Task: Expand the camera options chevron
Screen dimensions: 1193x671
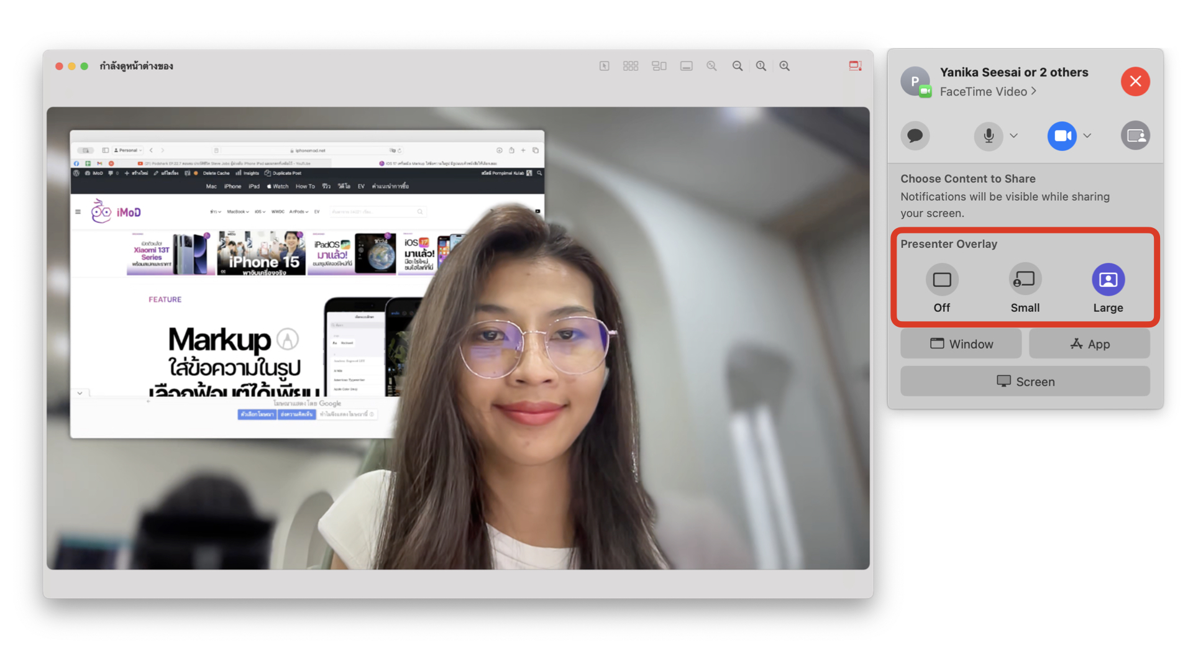Action: (x=1087, y=135)
